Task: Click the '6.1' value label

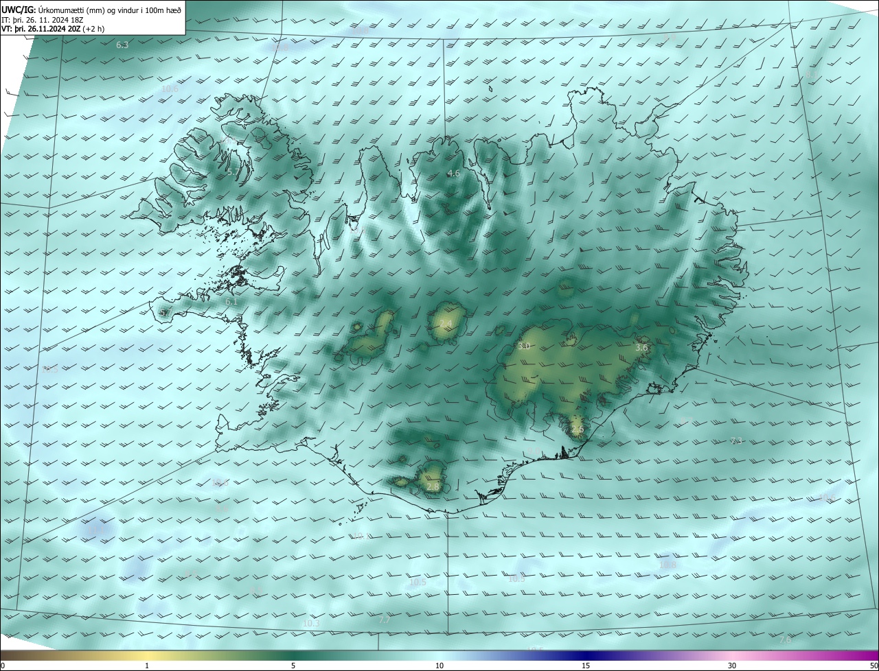Action: (231, 302)
